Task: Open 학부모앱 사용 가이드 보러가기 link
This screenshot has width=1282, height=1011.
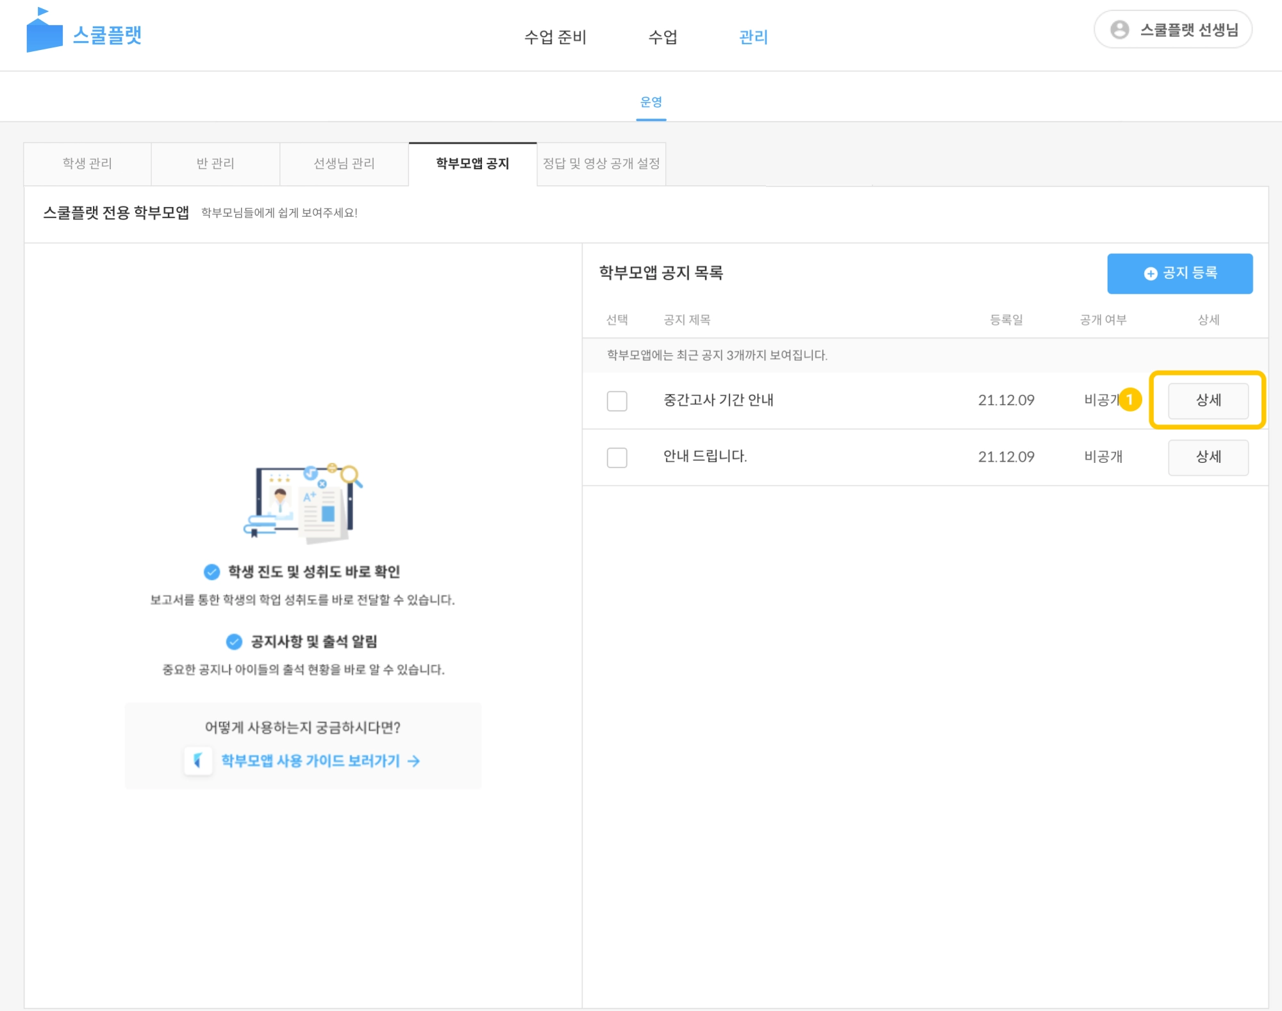Action: coord(310,761)
